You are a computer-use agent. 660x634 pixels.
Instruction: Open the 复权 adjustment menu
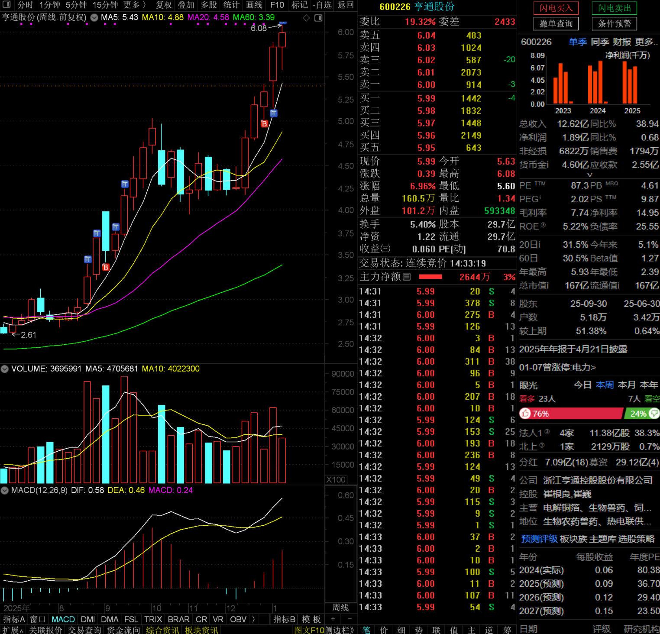click(x=164, y=5)
